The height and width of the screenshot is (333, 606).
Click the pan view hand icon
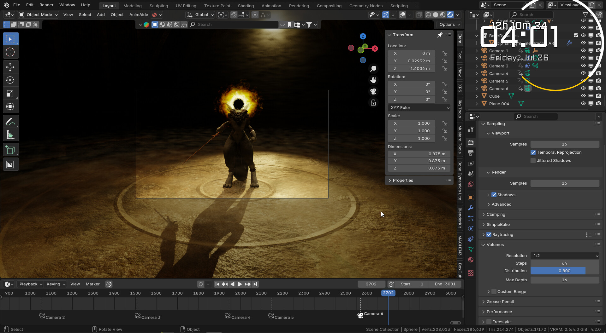(x=373, y=80)
